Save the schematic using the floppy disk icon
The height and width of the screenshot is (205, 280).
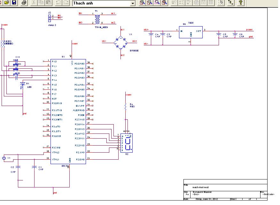click(14, 3)
